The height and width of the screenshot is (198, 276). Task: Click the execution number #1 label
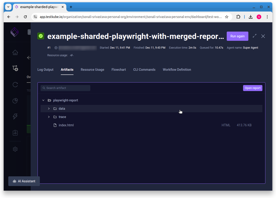(49, 48)
